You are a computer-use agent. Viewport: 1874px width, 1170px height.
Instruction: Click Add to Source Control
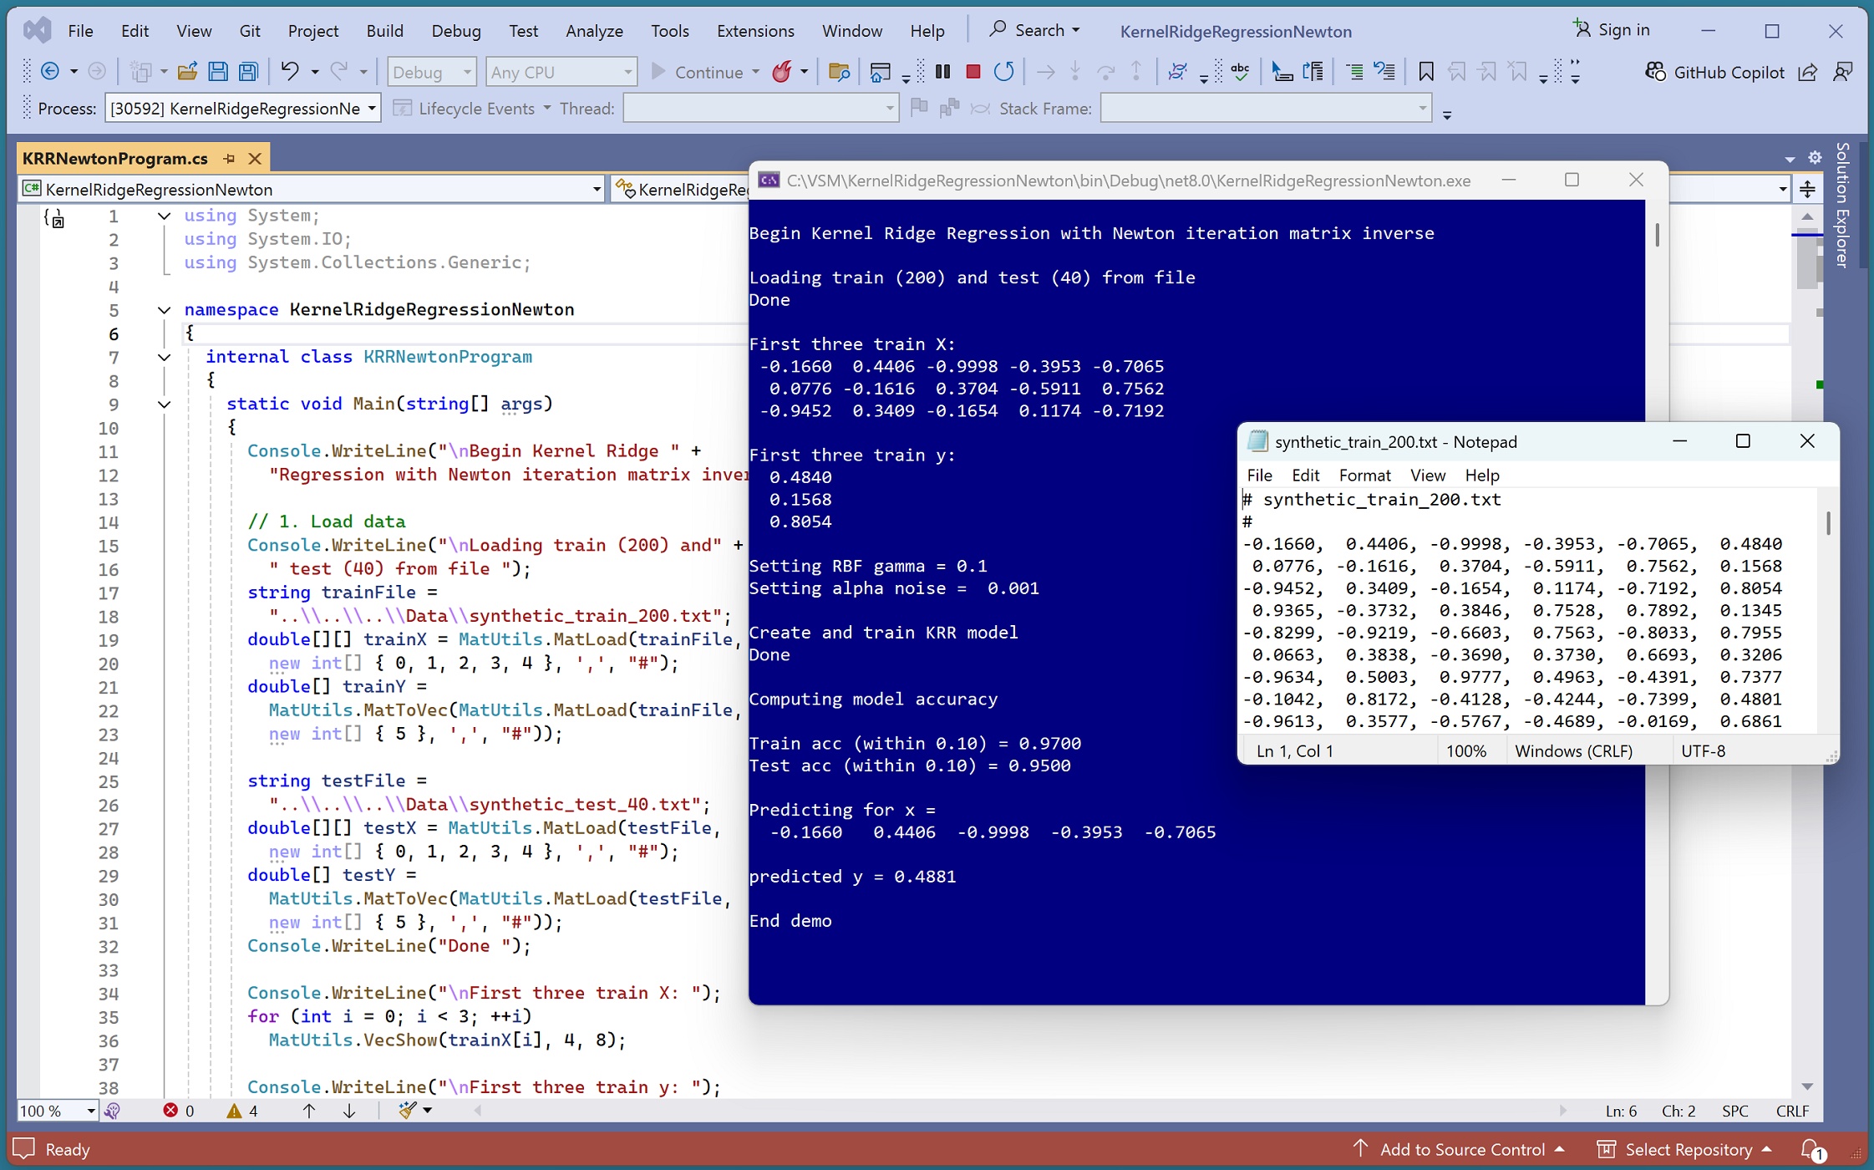[x=1461, y=1149]
